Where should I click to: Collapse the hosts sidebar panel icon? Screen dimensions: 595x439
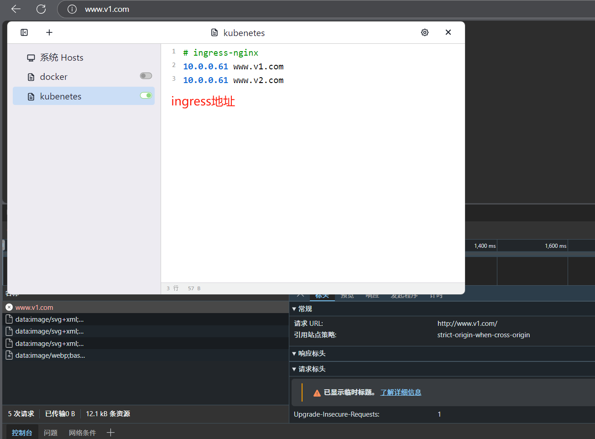click(24, 32)
